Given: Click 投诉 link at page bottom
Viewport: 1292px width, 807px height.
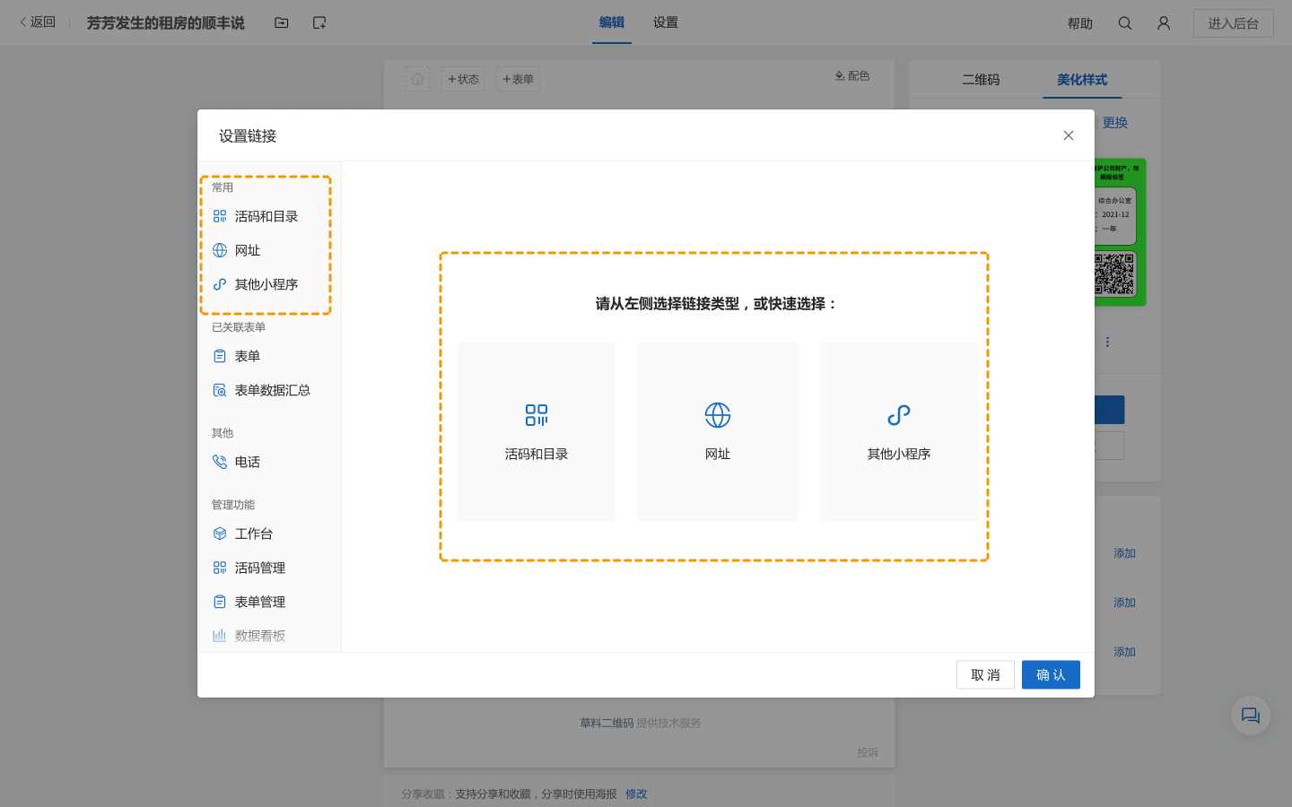Looking at the screenshot, I should click(x=868, y=753).
